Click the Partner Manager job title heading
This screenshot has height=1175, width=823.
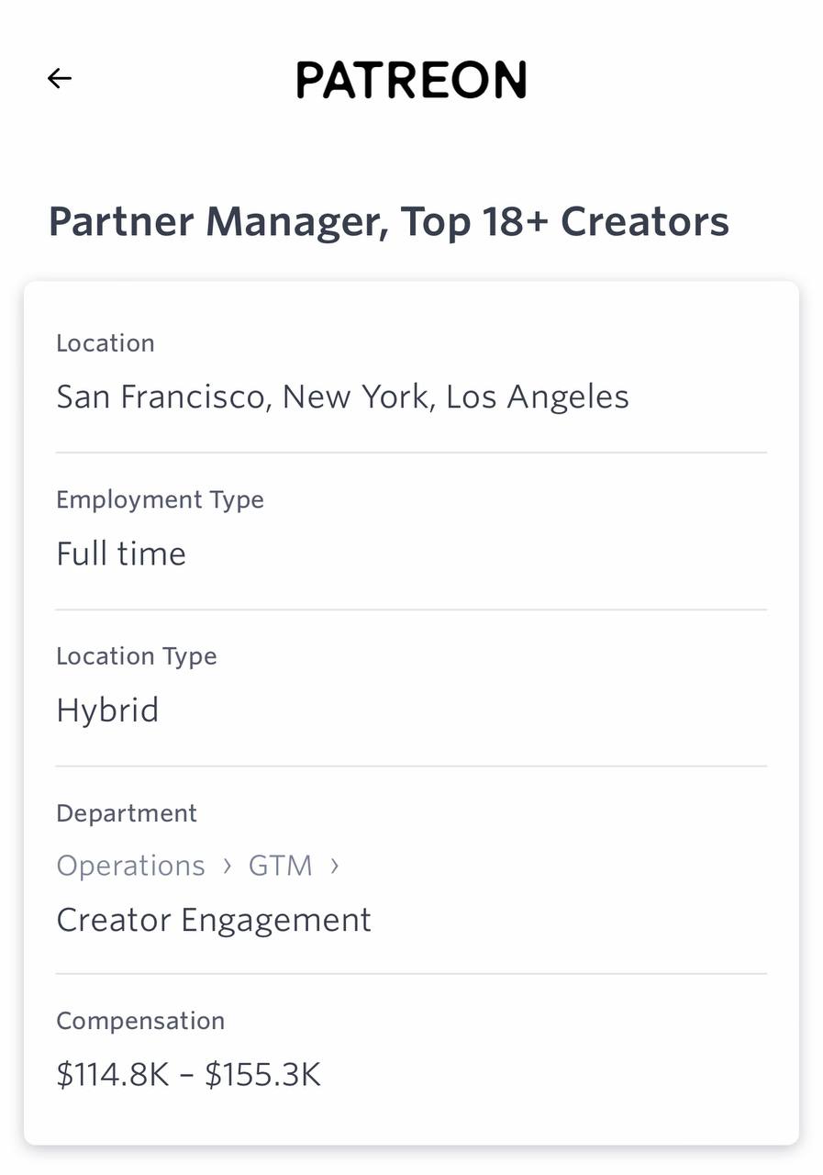point(388,222)
